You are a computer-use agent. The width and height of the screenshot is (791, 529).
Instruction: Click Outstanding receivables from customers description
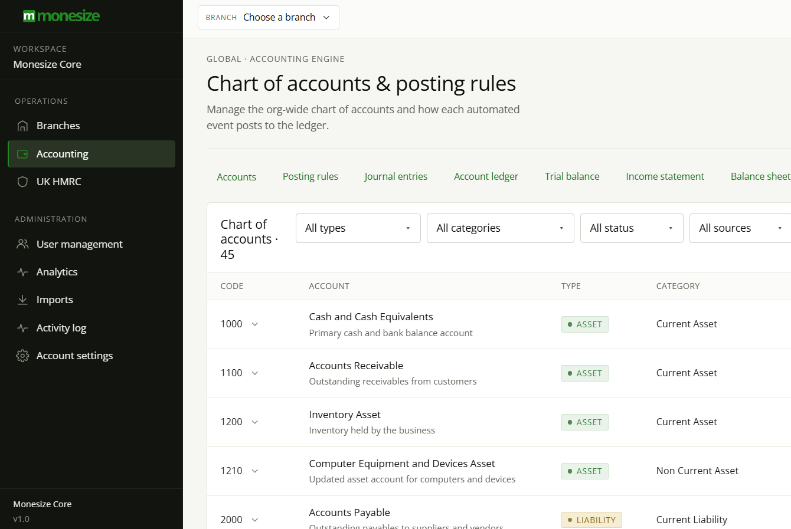tap(393, 381)
